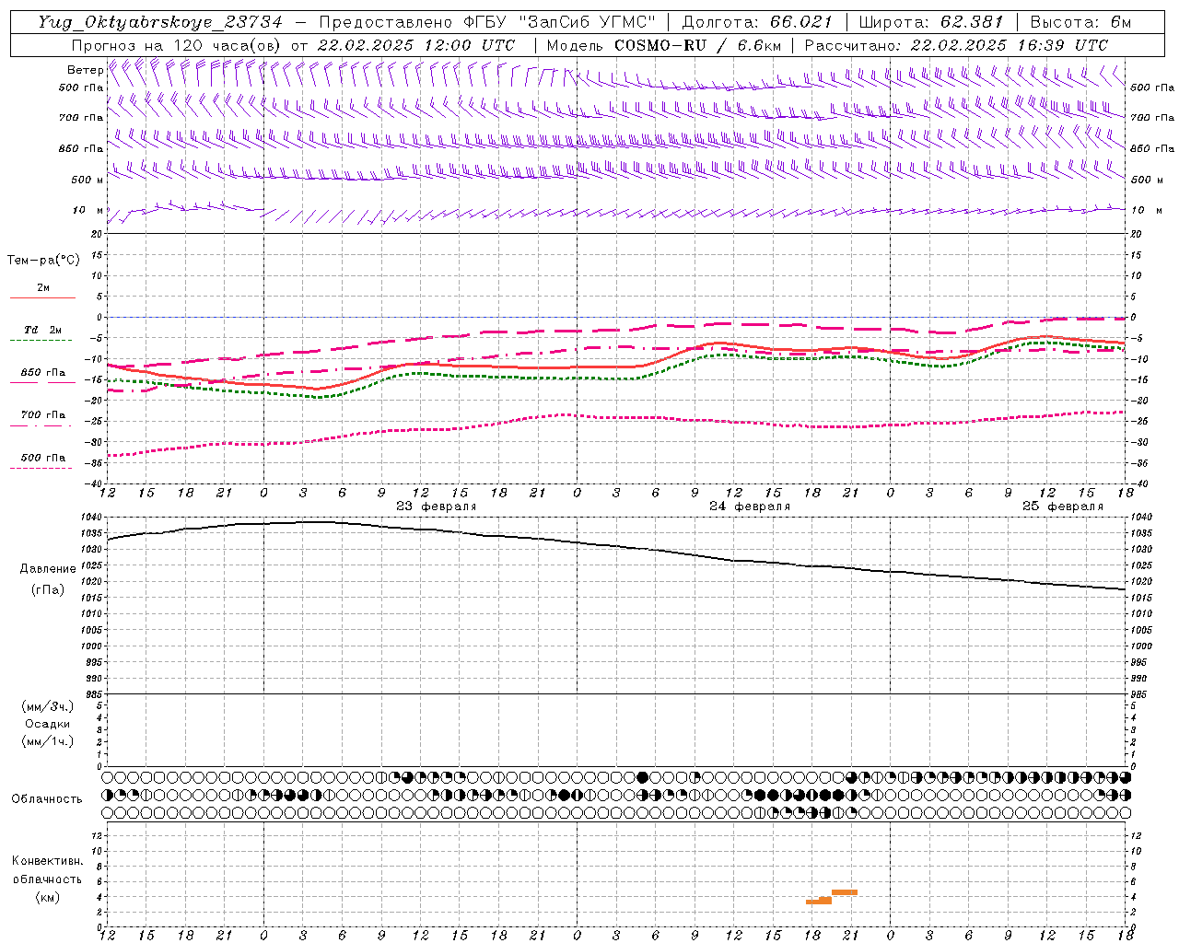
Task: Click the Широта: 62.381 value
Action: click(x=930, y=22)
